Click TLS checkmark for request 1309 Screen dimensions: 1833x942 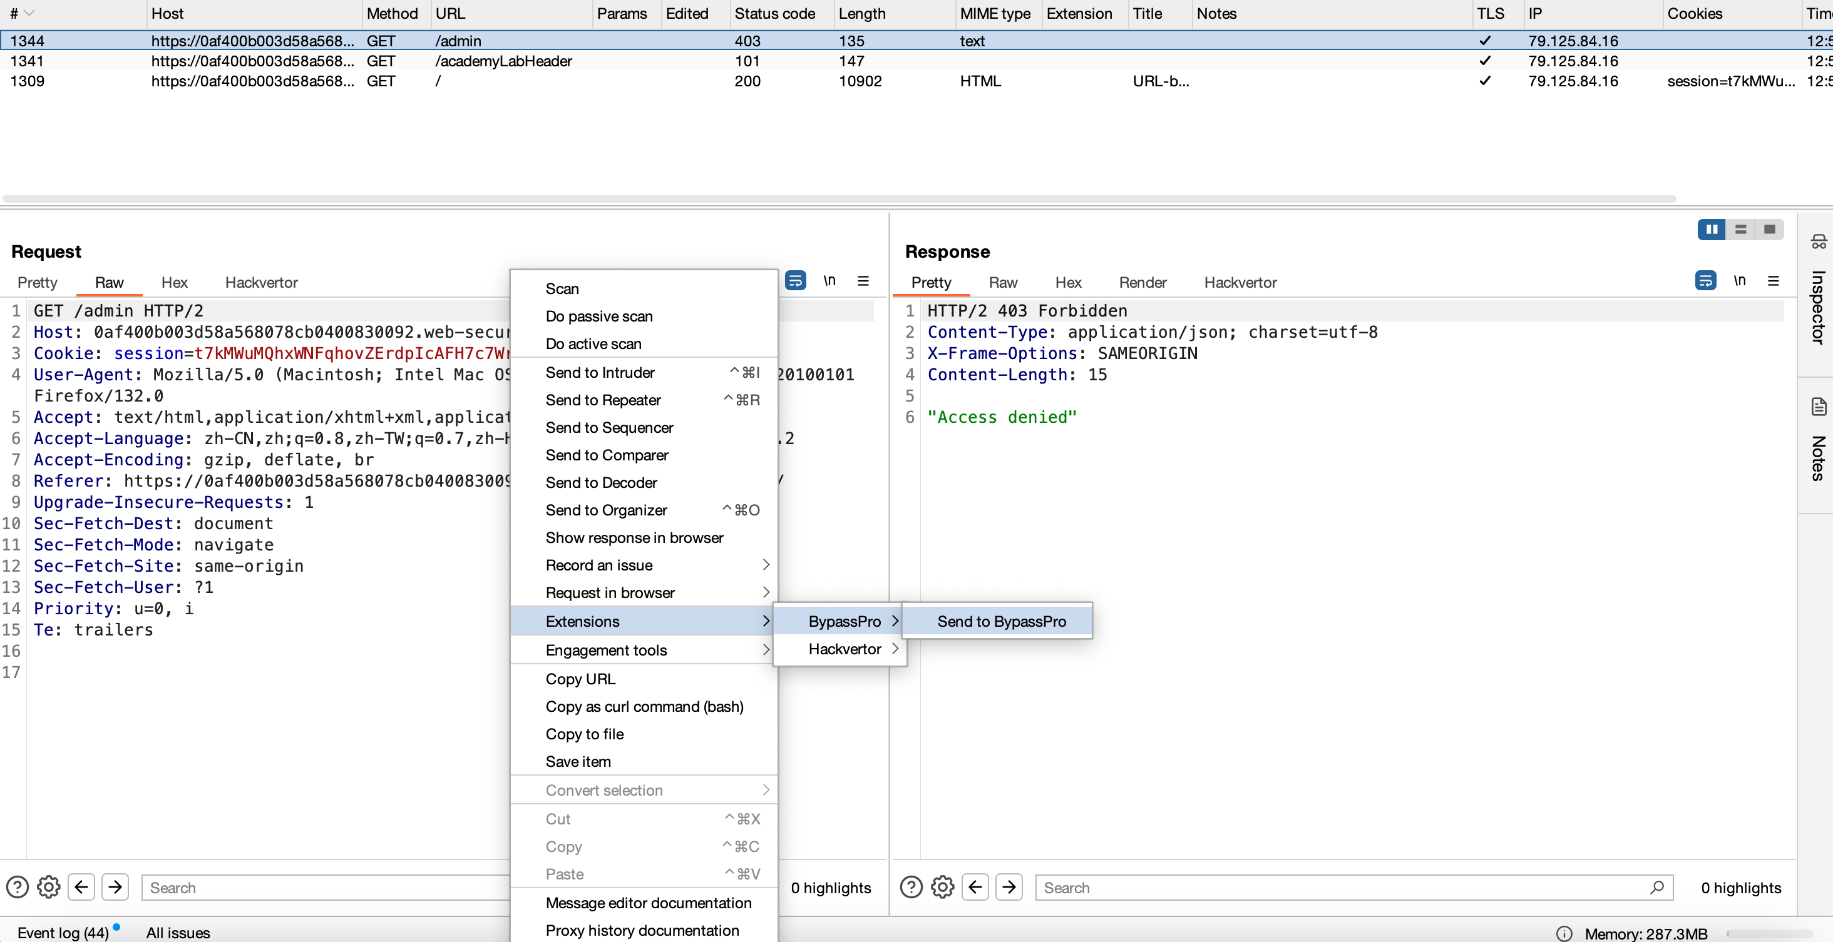click(1484, 80)
